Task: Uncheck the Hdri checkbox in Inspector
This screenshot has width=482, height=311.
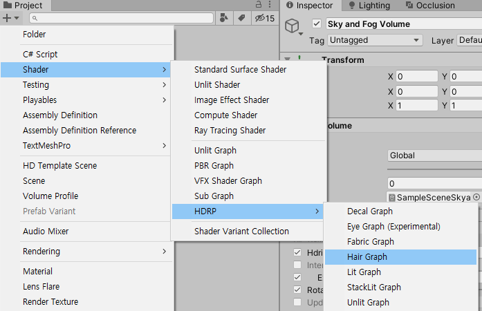Action: pyautogui.click(x=297, y=252)
